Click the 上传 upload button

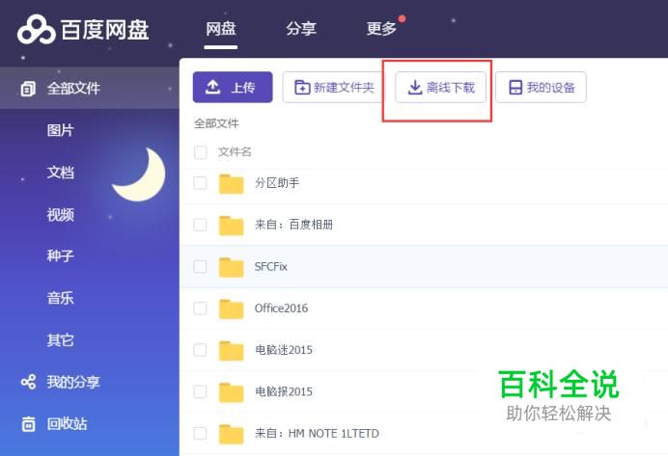click(233, 87)
